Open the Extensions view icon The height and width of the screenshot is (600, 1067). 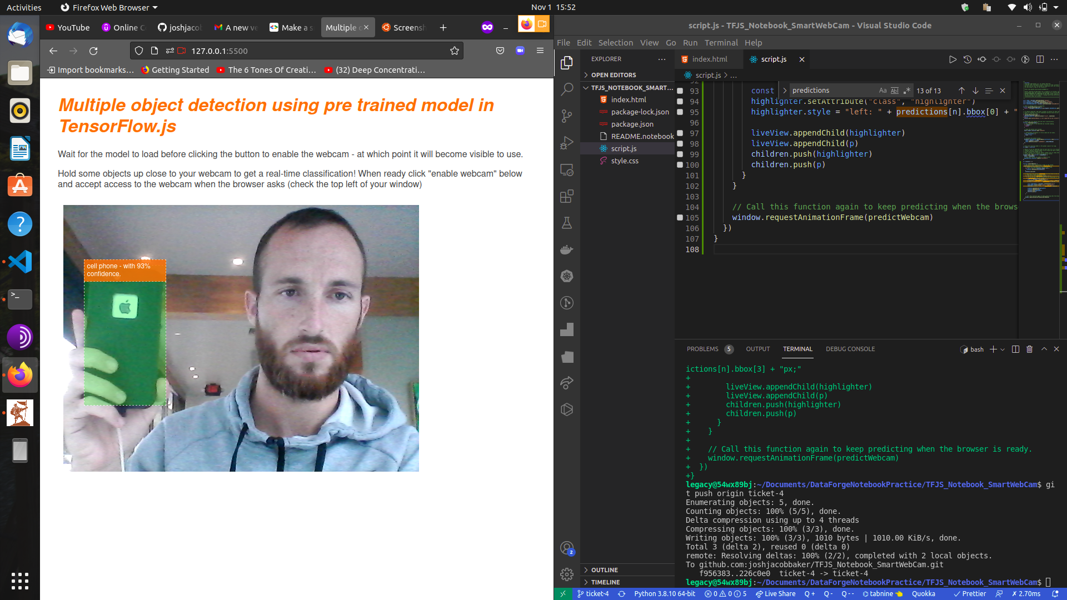[566, 196]
